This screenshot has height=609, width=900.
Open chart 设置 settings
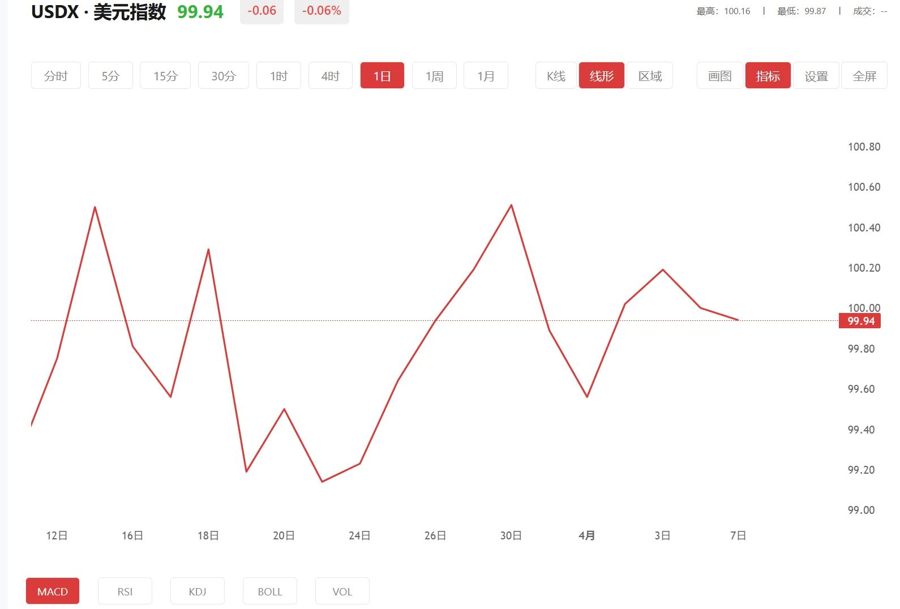(816, 76)
